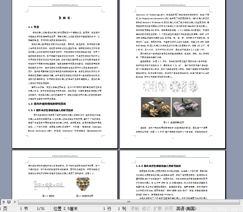Click horizontal scrollbar left arrow
The height and width of the screenshot is (212, 243).
(x=15, y=202)
